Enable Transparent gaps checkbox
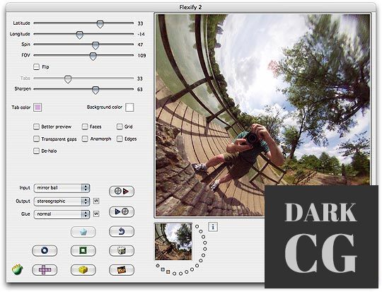The image size is (382, 292). pyautogui.click(x=36, y=139)
